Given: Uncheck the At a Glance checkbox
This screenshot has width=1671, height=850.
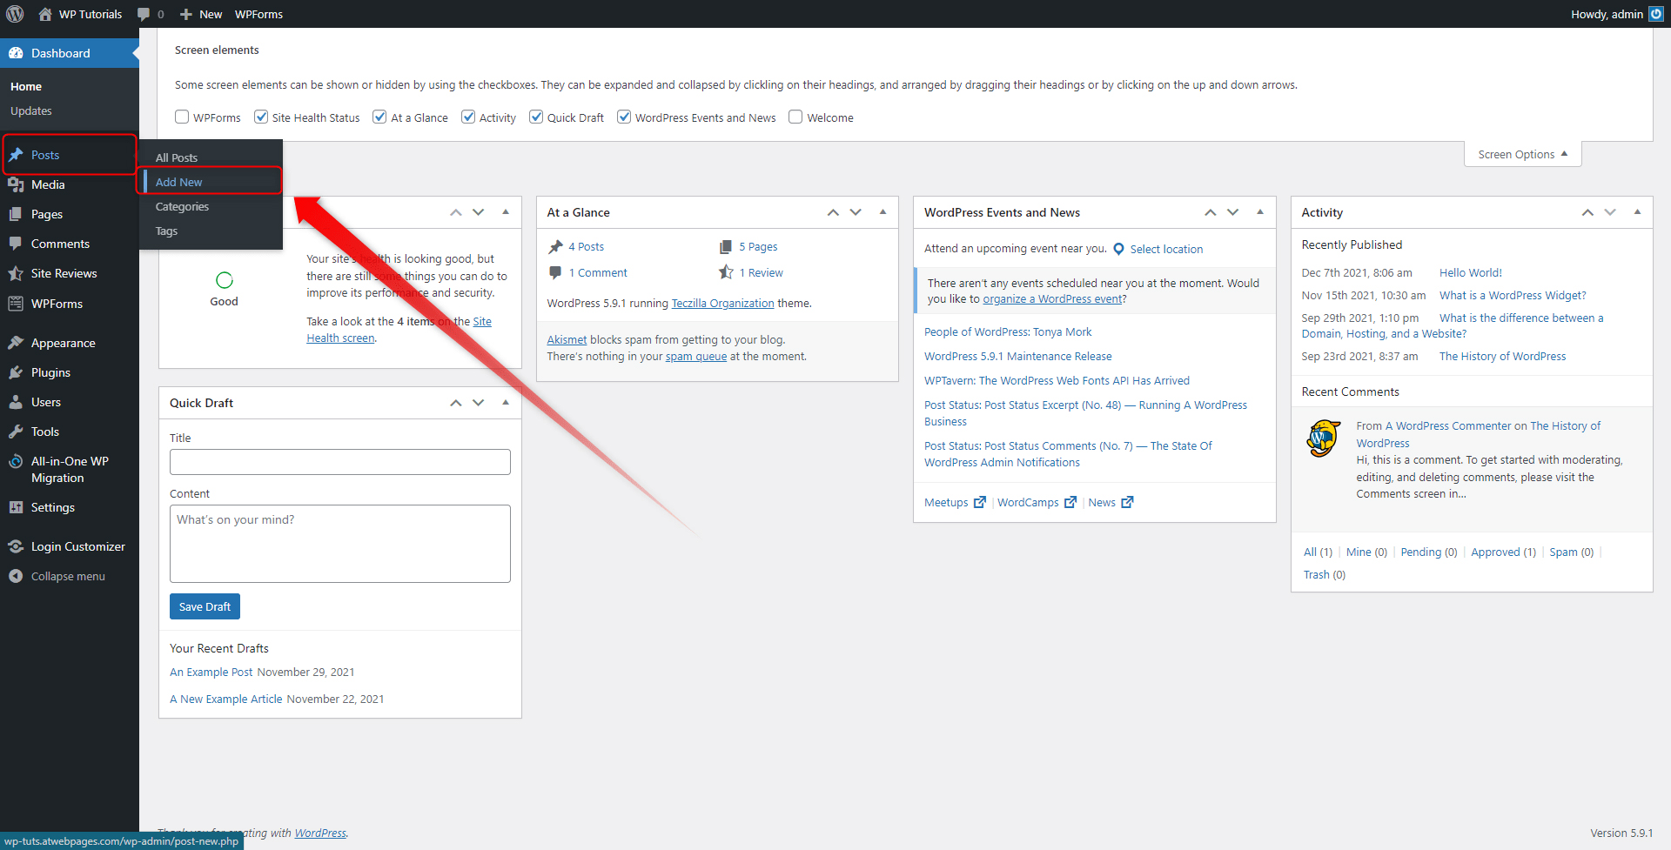Looking at the screenshot, I should (379, 117).
